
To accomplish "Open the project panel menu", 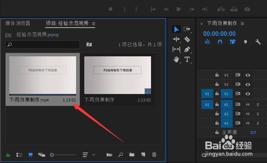I will (x=94, y=23).
